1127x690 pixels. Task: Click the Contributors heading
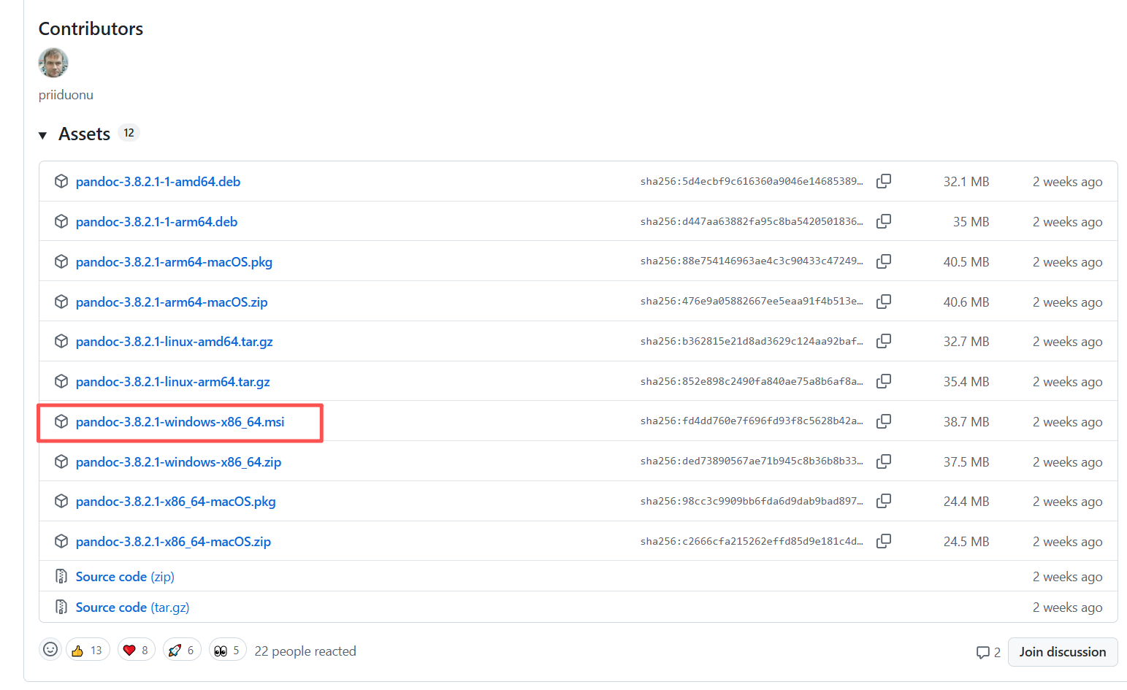pyautogui.click(x=91, y=28)
